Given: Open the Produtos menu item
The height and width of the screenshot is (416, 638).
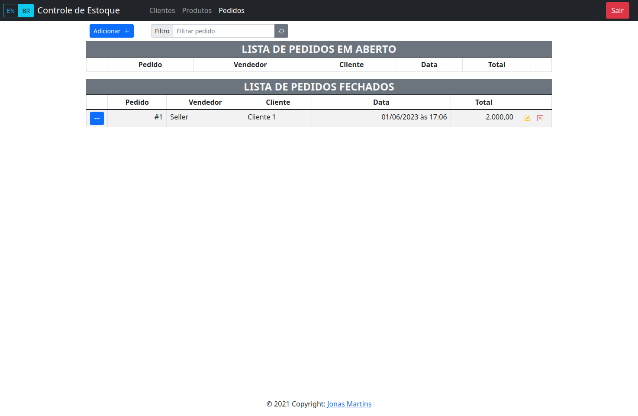Looking at the screenshot, I should click(x=197, y=10).
